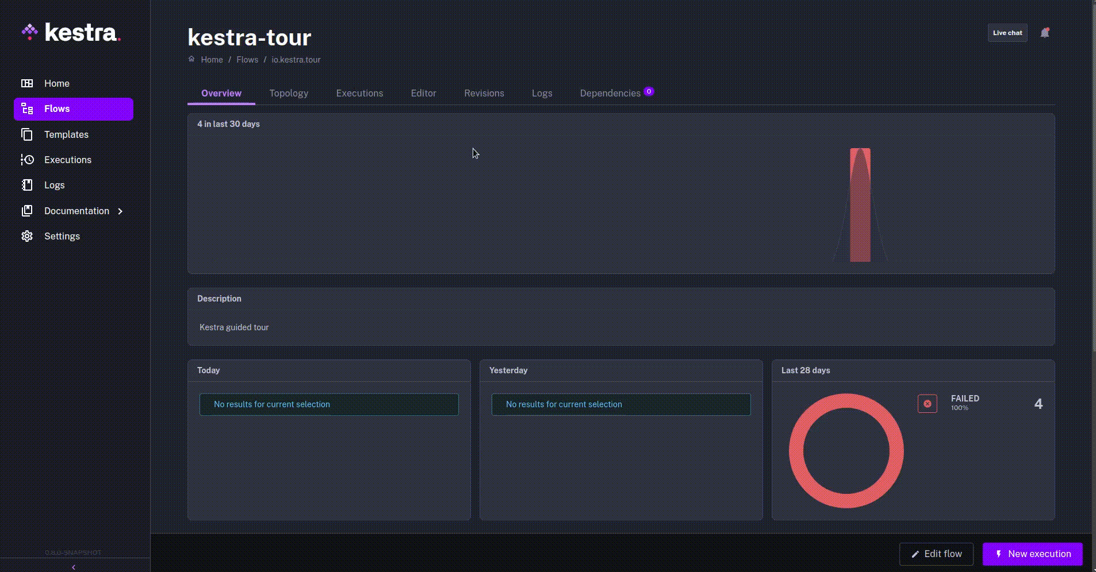Click the Kestra logo
The image size is (1096, 572).
(x=71, y=32)
